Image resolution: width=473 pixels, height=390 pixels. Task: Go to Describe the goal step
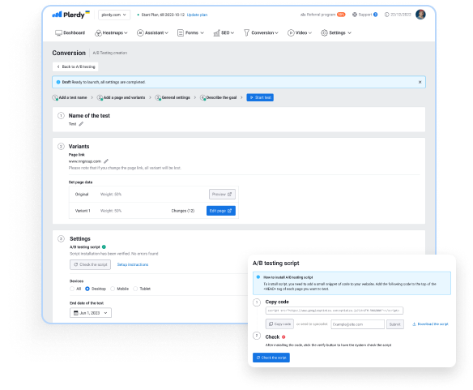click(219, 97)
